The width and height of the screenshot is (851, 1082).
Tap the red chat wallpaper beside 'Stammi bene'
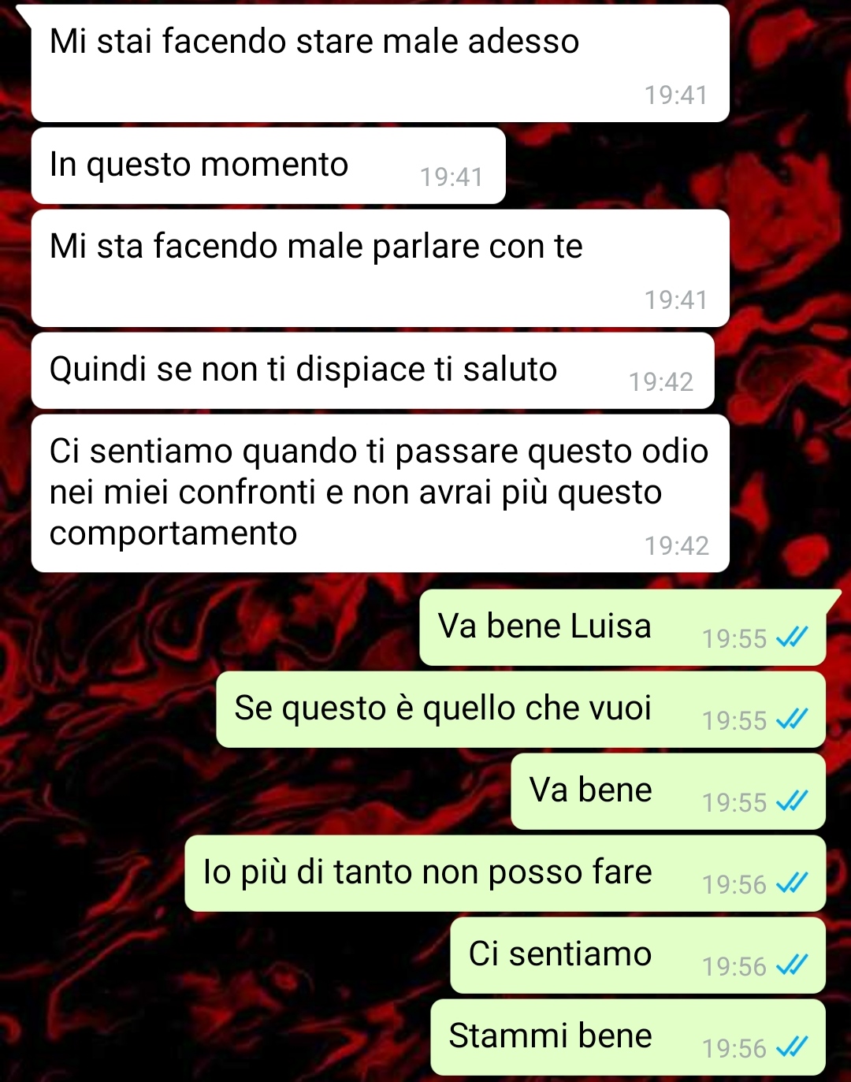(x=213, y=1037)
